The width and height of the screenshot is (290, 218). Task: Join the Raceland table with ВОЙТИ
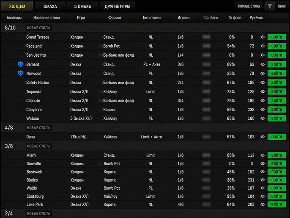point(276,46)
